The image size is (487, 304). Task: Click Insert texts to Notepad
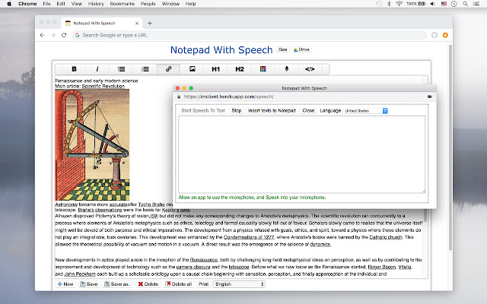(272, 110)
